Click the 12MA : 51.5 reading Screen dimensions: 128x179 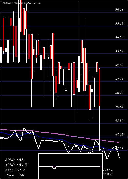(16, 165)
